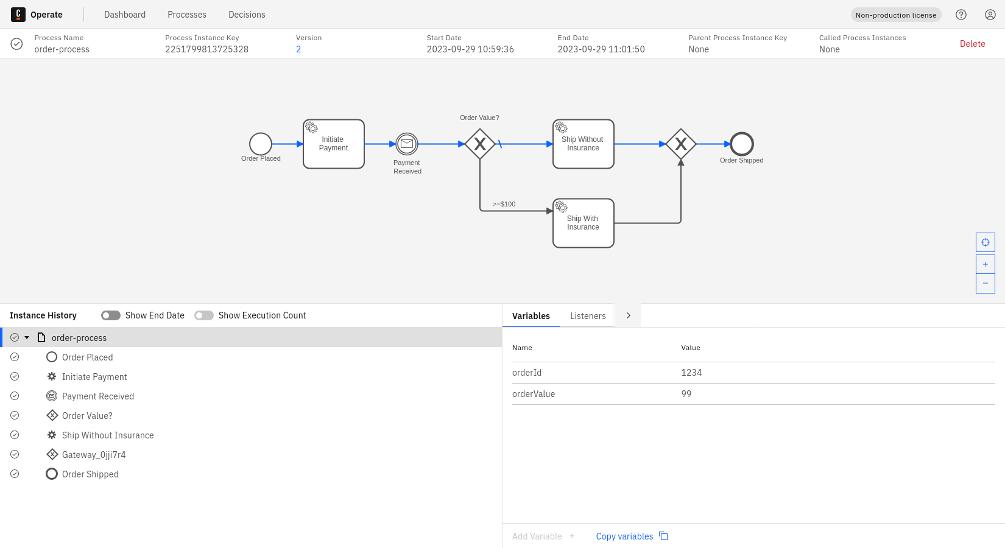Click the Order Value? gateway in diagram
Image resolution: width=1005 pixels, height=548 pixels.
tap(480, 144)
